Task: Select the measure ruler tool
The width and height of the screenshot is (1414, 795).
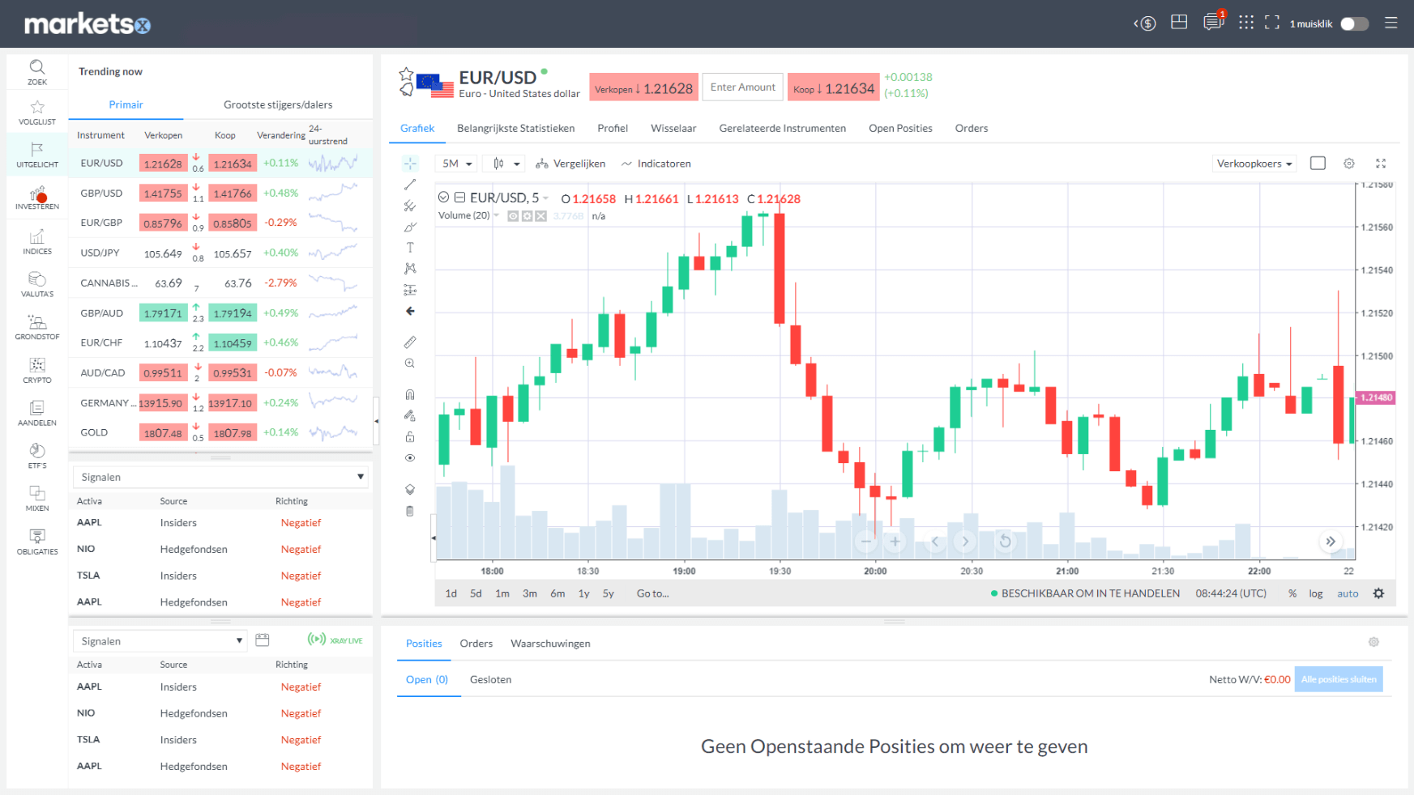Action: (410, 341)
